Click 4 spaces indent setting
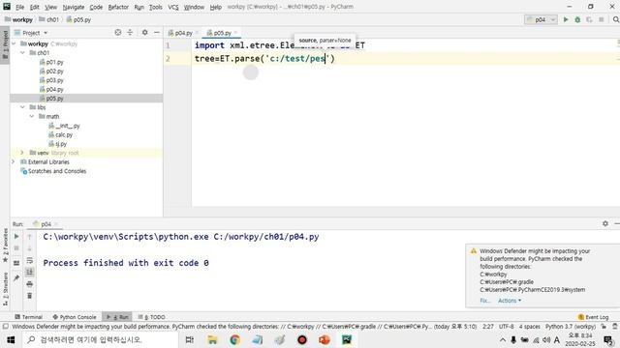Image resolution: width=620 pixels, height=348 pixels. tap(530, 327)
